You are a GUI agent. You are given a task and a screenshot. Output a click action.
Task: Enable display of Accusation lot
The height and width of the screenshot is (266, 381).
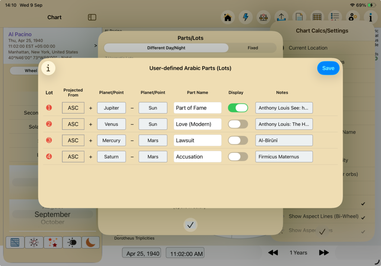tap(238, 157)
